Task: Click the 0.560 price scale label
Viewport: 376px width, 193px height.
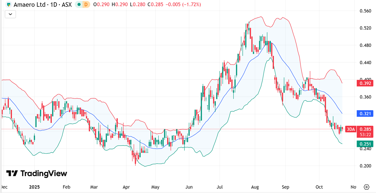Action: (365, 11)
